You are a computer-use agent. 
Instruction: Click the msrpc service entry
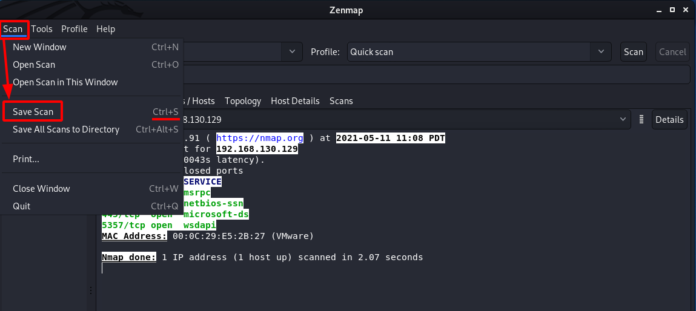197,193
